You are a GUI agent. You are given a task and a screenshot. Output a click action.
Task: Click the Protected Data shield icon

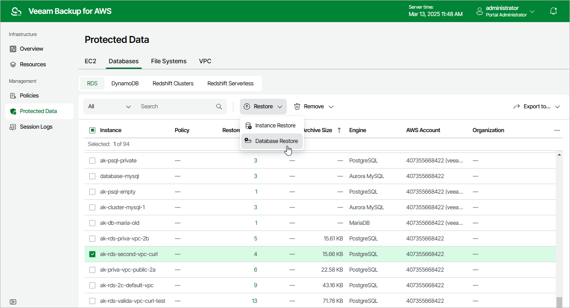(13, 111)
